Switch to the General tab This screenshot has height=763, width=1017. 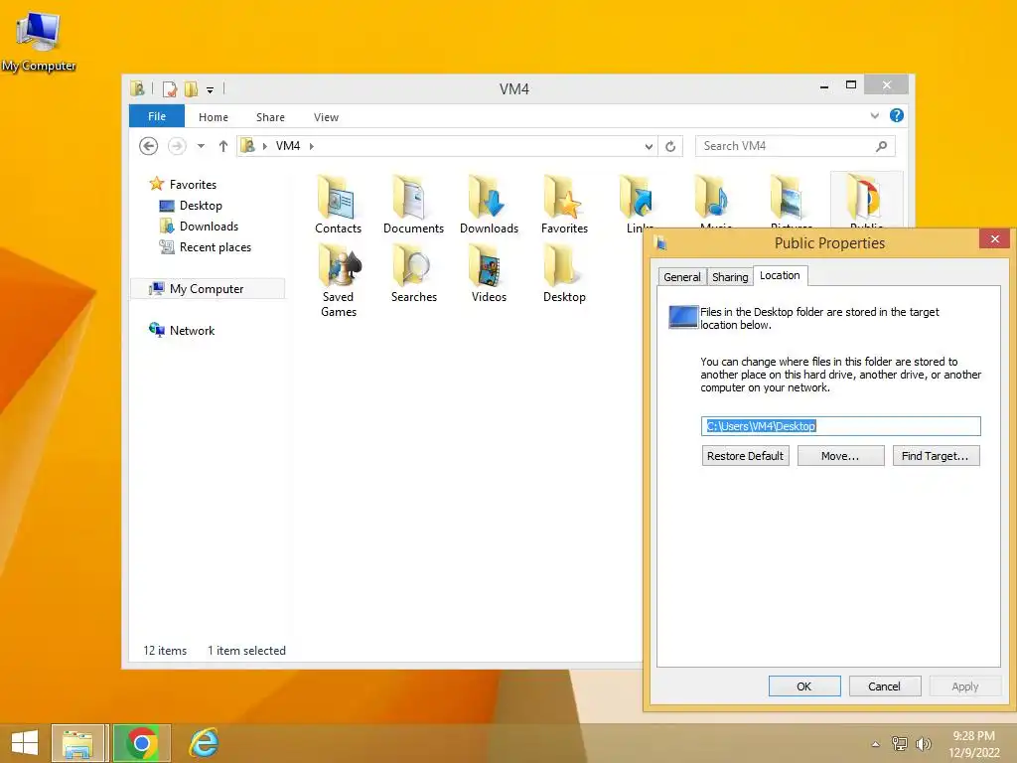coord(681,277)
